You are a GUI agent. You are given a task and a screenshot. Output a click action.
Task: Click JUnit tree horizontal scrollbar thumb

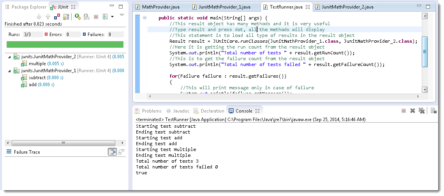[x=63, y=143]
